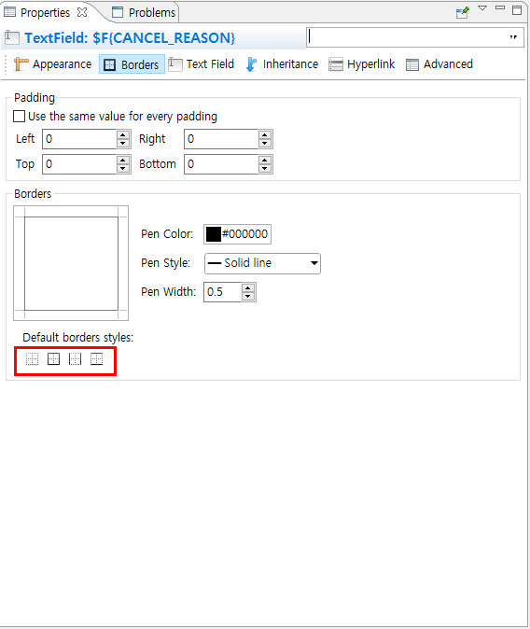The width and height of the screenshot is (530, 629).
Task: Decrease the Pen Width value
Action: (248, 297)
